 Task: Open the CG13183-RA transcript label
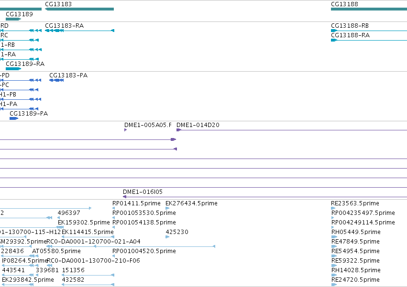pyautogui.click(x=65, y=26)
